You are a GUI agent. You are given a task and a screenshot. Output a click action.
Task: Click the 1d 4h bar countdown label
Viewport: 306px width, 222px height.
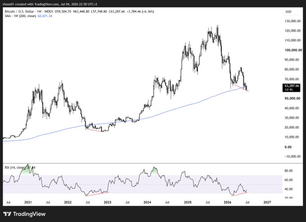point(288,90)
